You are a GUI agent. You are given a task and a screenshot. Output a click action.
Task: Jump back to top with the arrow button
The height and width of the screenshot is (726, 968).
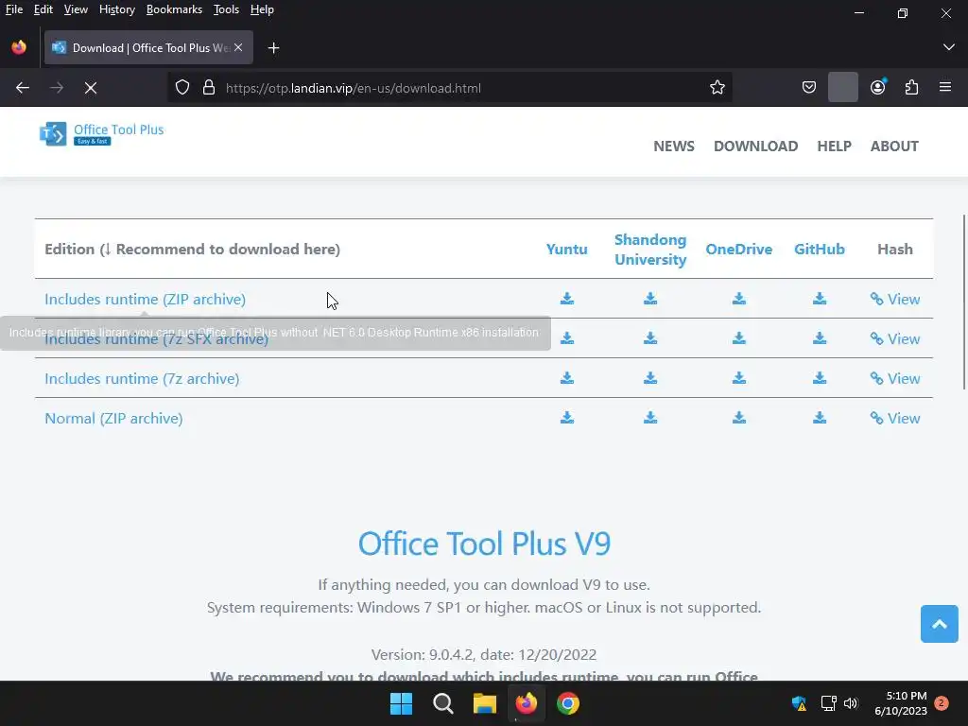(939, 624)
